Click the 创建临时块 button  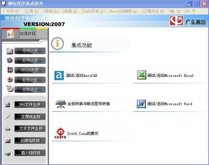coord(30,141)
